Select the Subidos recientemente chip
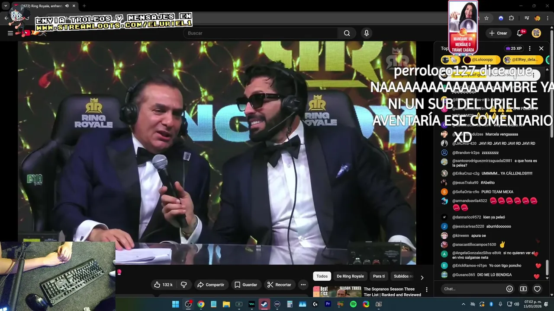 point(403,276)
